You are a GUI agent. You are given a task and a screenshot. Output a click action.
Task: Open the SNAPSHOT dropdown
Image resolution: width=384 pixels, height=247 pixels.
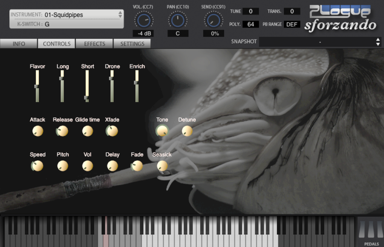click(x=320, y=42)
